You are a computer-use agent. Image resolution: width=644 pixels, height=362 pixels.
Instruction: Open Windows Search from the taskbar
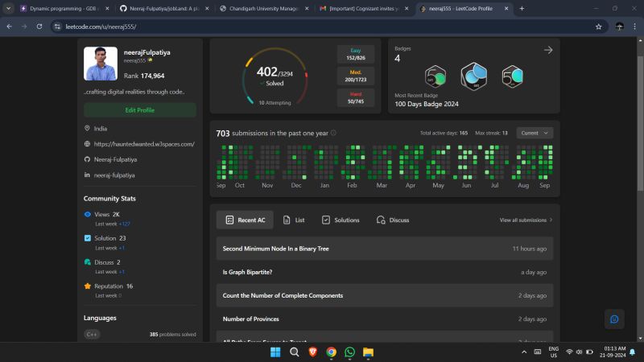pyautogui.click(x=294, y=352)
